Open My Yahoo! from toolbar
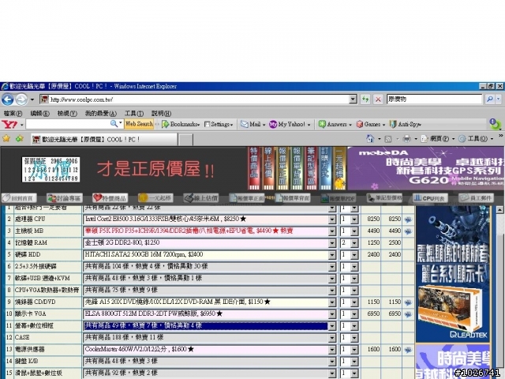This screenshot has height=379, width=505. pos(290,124)
